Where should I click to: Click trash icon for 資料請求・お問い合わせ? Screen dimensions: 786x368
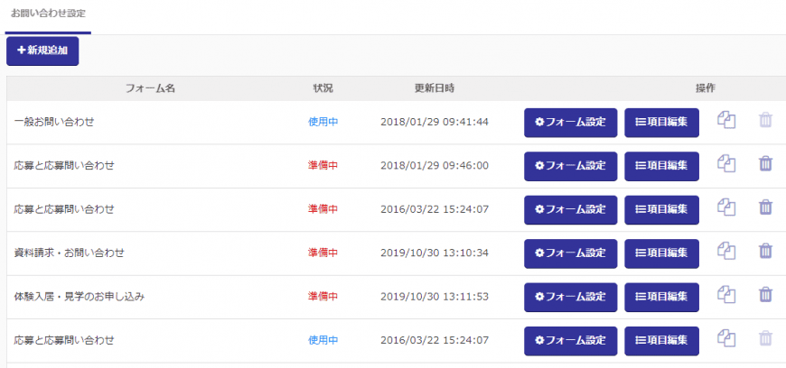pyautogui.click(x=765, y=252)
